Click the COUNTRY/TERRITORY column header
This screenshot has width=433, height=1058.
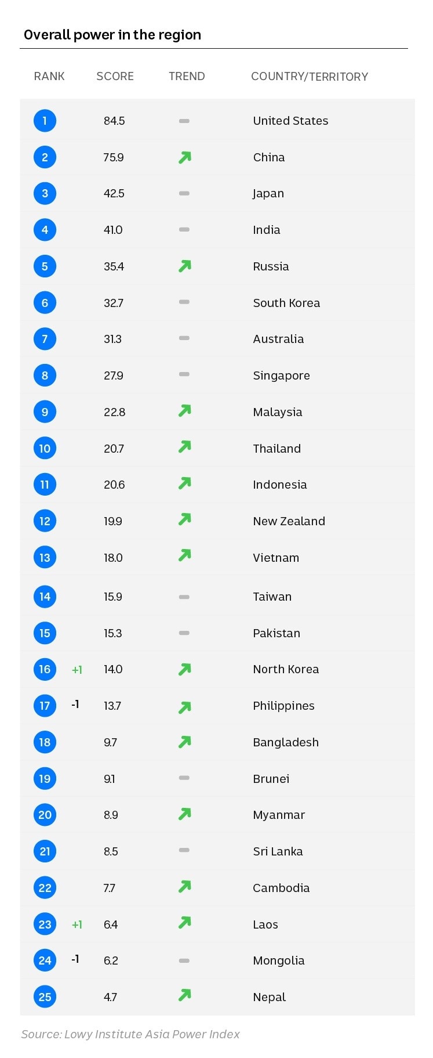(310, 77)
